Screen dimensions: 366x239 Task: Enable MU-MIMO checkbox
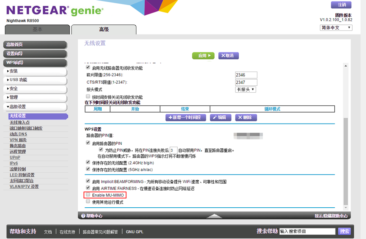coord(88,195)
